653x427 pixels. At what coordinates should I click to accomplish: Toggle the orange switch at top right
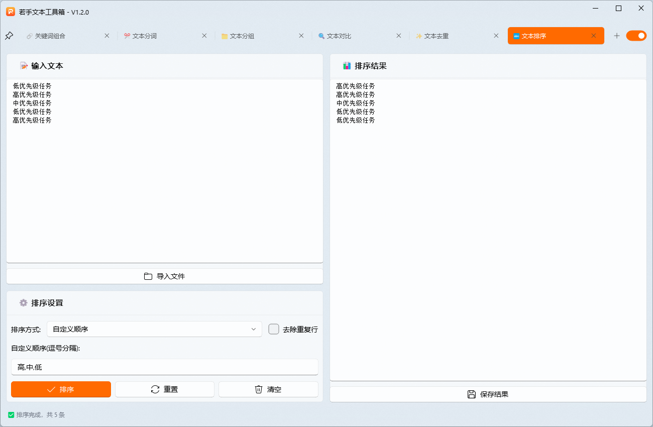pos(636,36)
